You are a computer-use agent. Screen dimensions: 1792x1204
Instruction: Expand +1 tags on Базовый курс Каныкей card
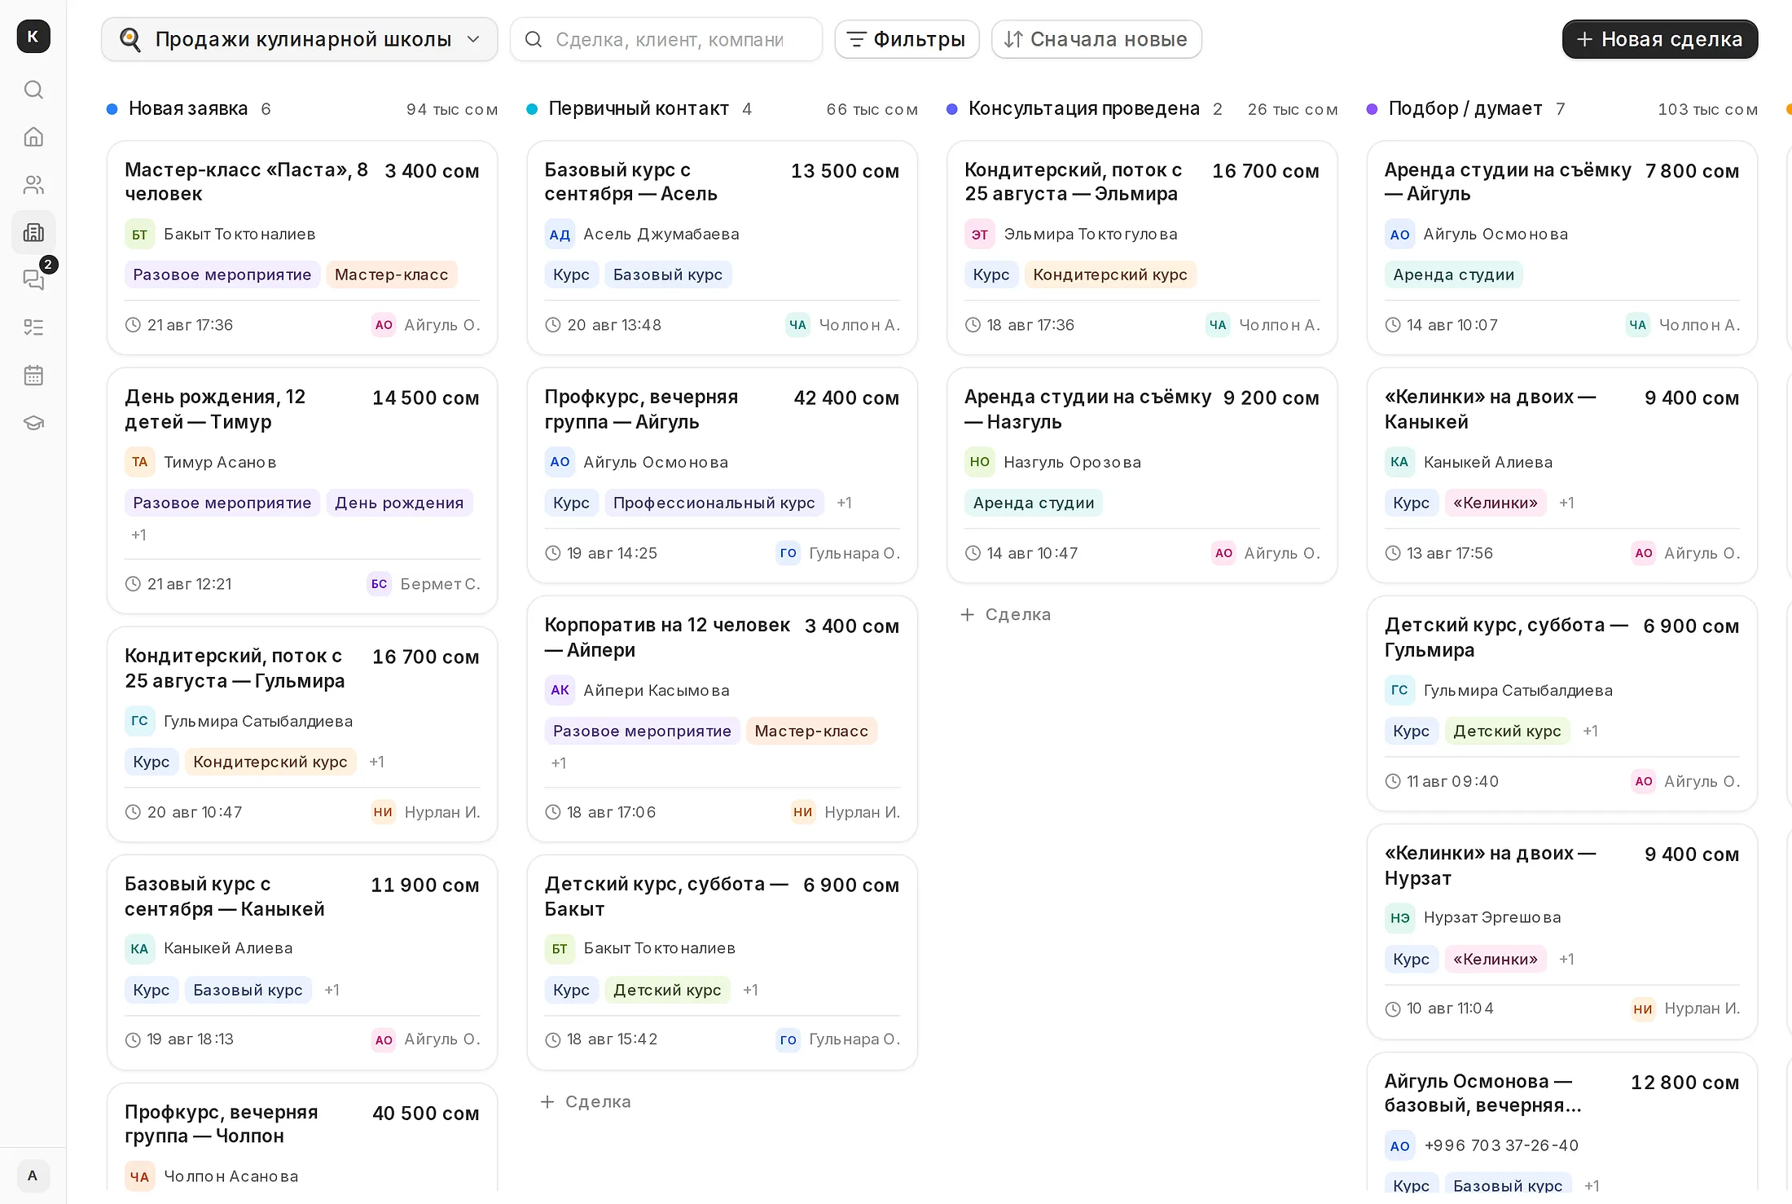(x=332, y=990)
